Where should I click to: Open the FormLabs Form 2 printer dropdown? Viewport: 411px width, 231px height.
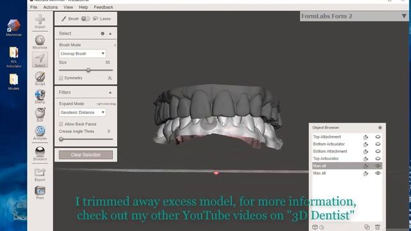click(x=354, y=16)
